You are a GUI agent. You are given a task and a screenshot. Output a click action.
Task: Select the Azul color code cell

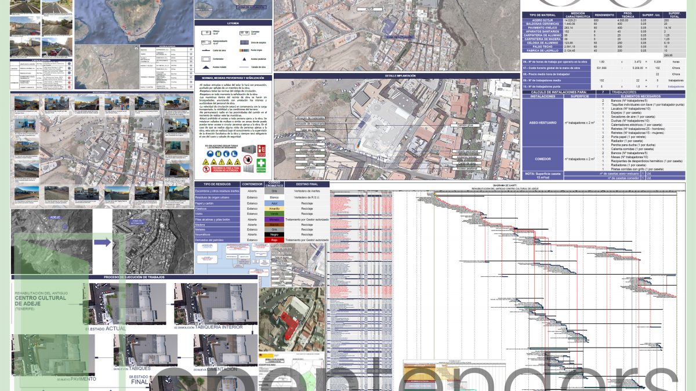pyautogui.click(x=274, y=203)
